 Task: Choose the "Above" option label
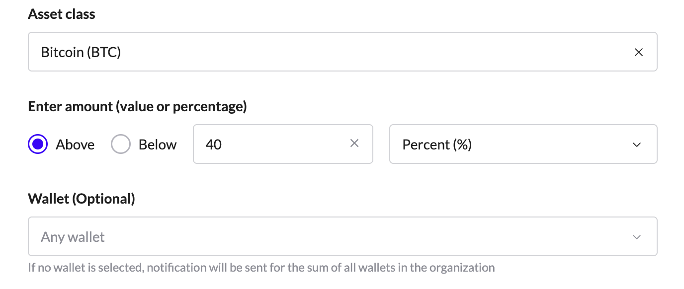coord(75,144)
